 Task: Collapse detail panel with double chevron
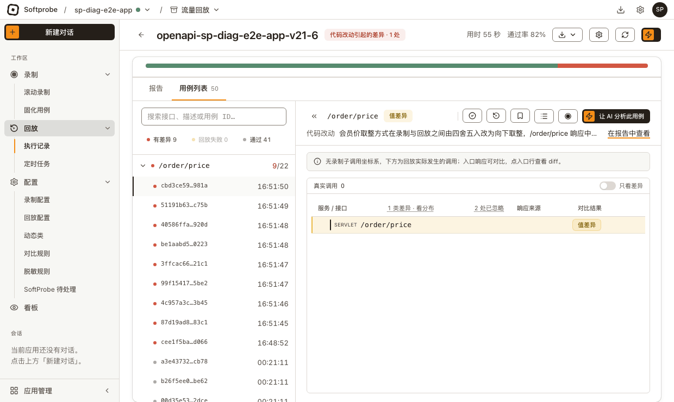click(x=314, y=116)
